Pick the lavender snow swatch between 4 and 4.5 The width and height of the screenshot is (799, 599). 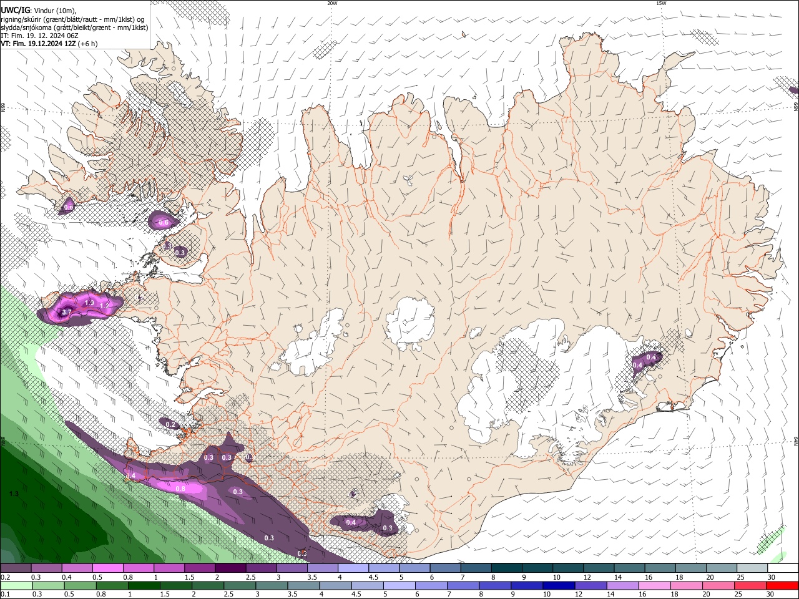point(353,568)
